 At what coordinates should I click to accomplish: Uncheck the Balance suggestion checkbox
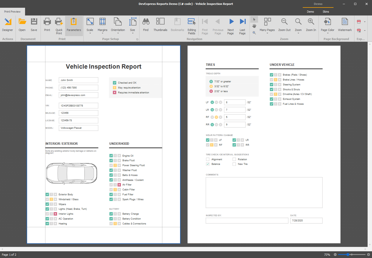[208, 164]
